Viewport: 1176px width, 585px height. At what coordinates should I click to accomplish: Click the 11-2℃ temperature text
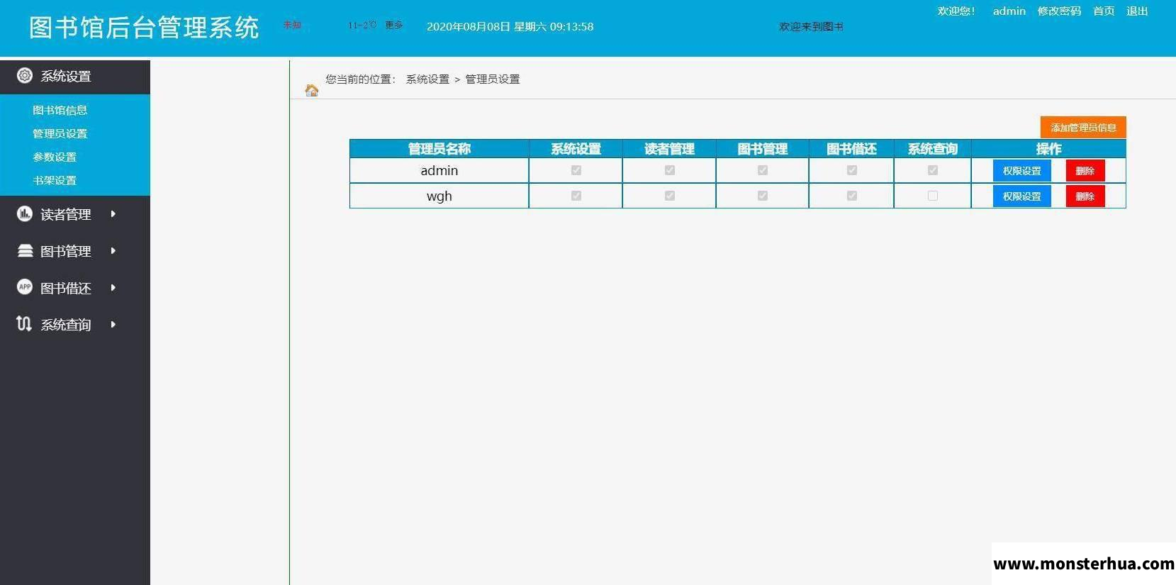(362, 25)
